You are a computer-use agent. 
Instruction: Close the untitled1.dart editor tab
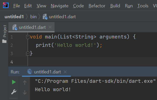[50, 27]
